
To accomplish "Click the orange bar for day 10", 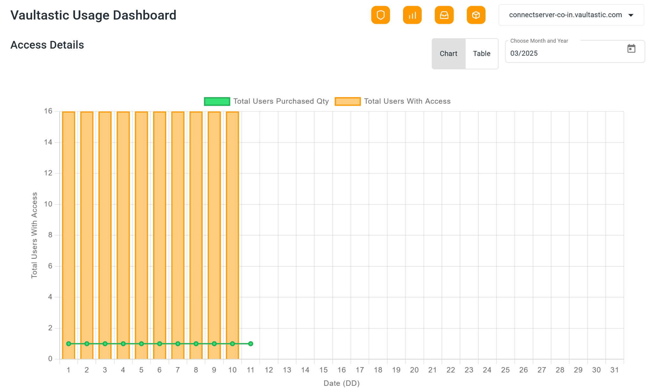I will click(232, 222).
